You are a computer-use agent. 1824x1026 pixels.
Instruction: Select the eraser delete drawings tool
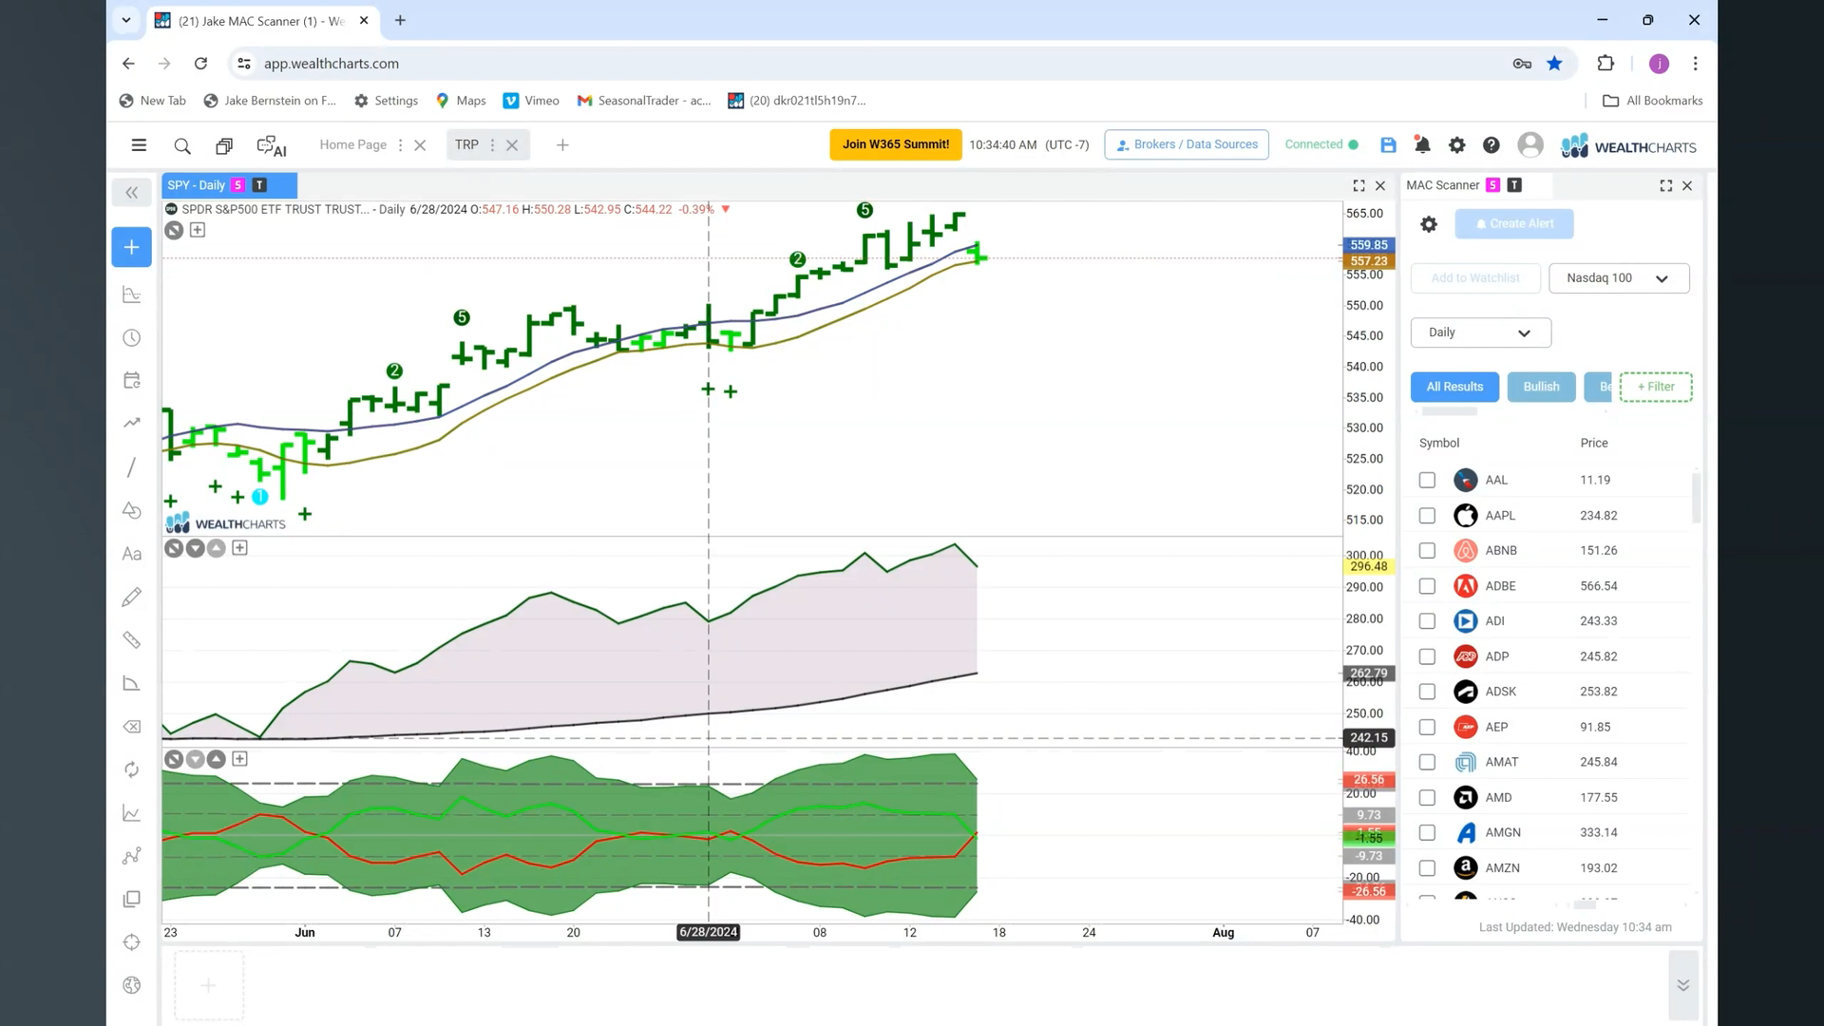(x=132, y=727)
